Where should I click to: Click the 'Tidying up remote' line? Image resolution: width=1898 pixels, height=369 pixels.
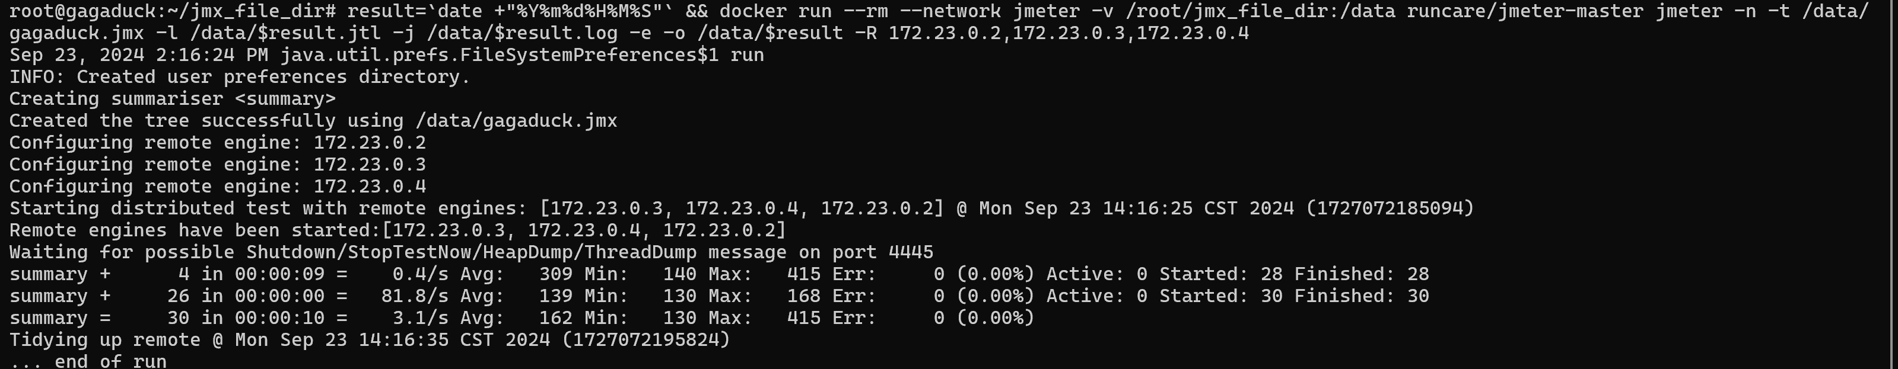coord(370,339)
